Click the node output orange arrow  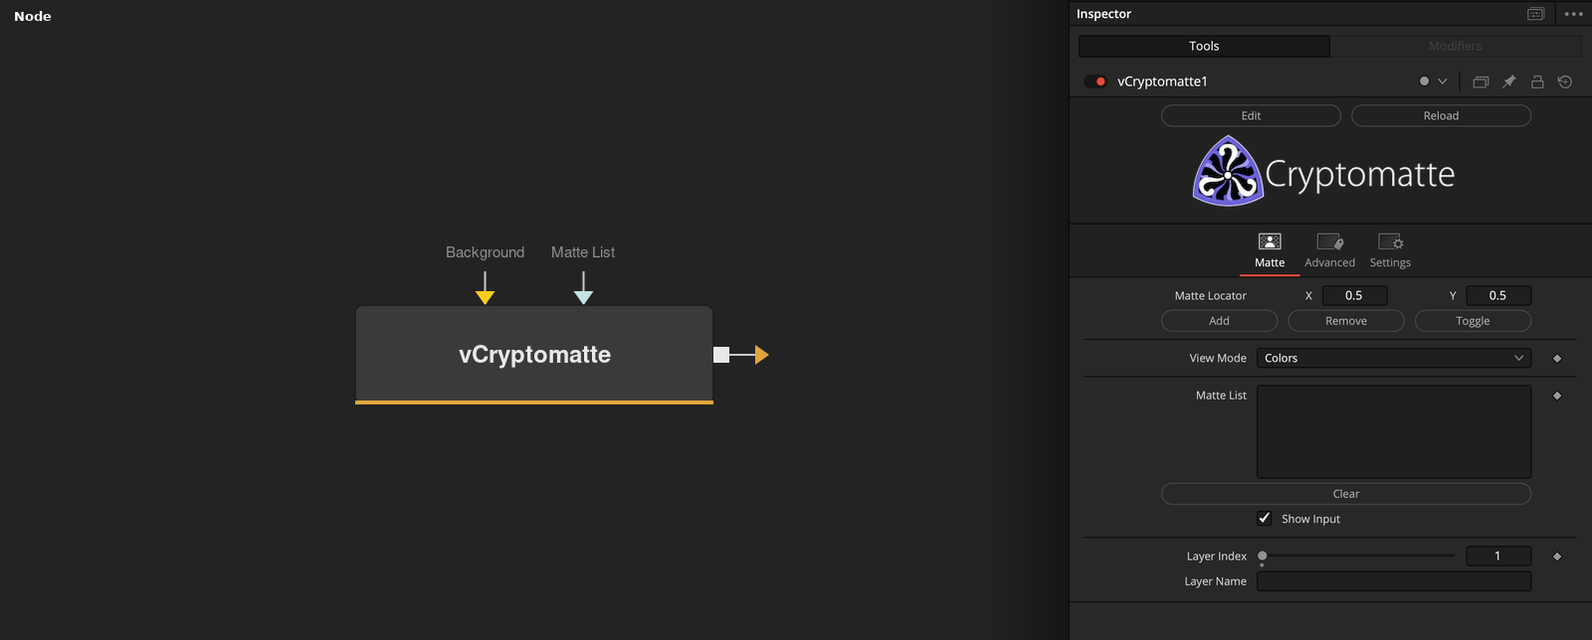pos(762,355)
